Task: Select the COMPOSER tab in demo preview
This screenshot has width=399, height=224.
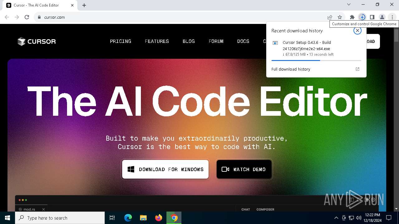Action: (x=265, y=209)
